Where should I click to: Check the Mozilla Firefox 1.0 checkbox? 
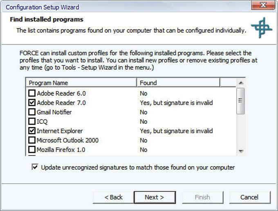tap(32, 149)
